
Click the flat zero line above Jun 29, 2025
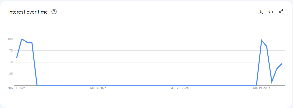[180, 85]
